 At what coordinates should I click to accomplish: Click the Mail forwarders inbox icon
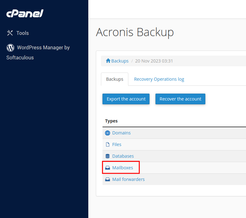point(108,179)
